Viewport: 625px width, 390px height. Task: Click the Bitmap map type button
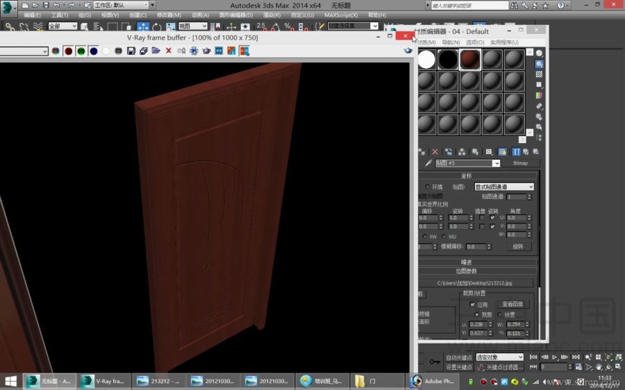pos(520,163)
